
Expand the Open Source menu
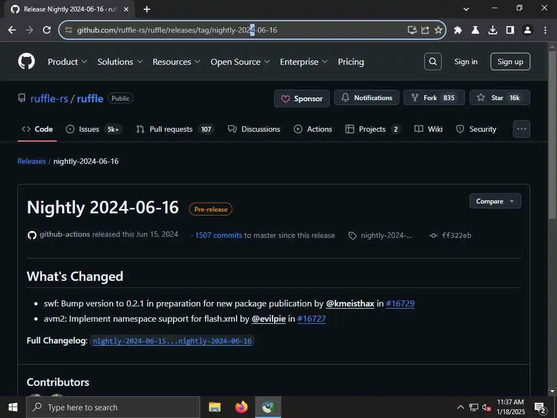(240, 62)
